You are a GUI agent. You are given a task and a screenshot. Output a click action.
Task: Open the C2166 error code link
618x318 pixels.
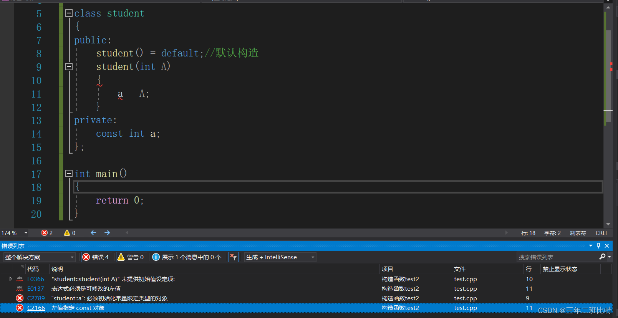pyautogui.click(x=36, y=308)
